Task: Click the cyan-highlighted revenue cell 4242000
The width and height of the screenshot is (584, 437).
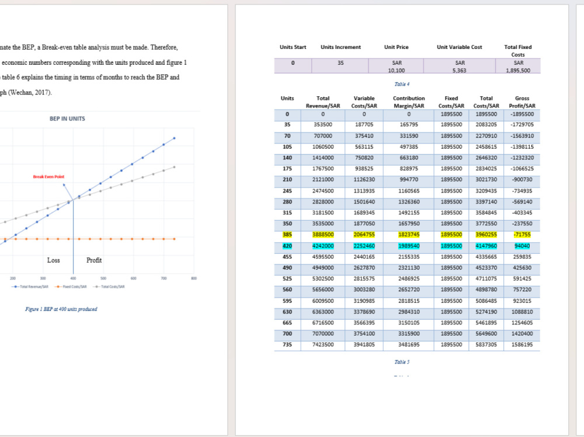Action: (323, 246)
